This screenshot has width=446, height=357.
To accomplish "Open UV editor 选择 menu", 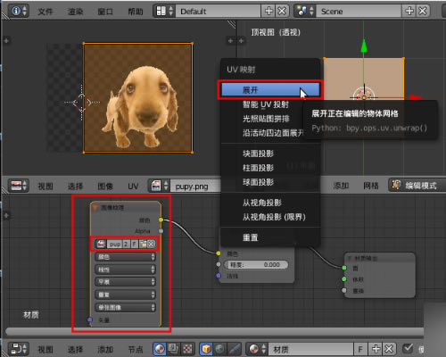I will tap(75, 187).
